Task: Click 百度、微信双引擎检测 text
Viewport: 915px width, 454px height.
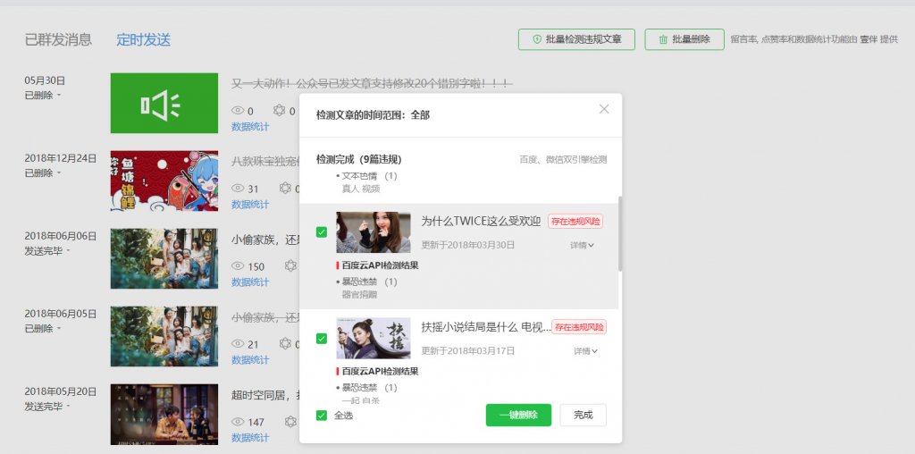Action: 563,159
